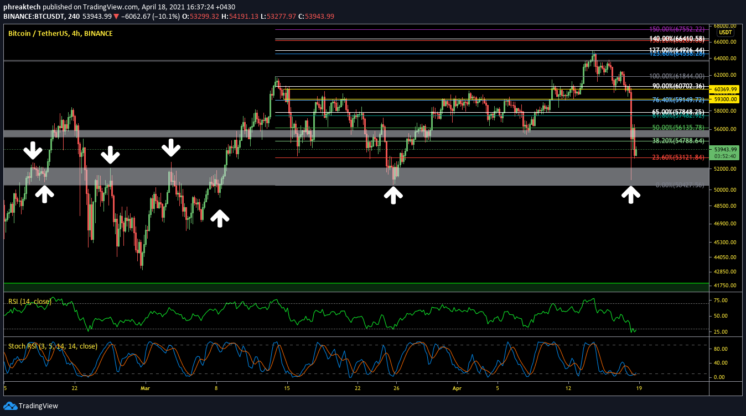The image size is (746, 416).
Task: Click the 'RSI (14, close)' indicator label
Action: tap(31, 302)
